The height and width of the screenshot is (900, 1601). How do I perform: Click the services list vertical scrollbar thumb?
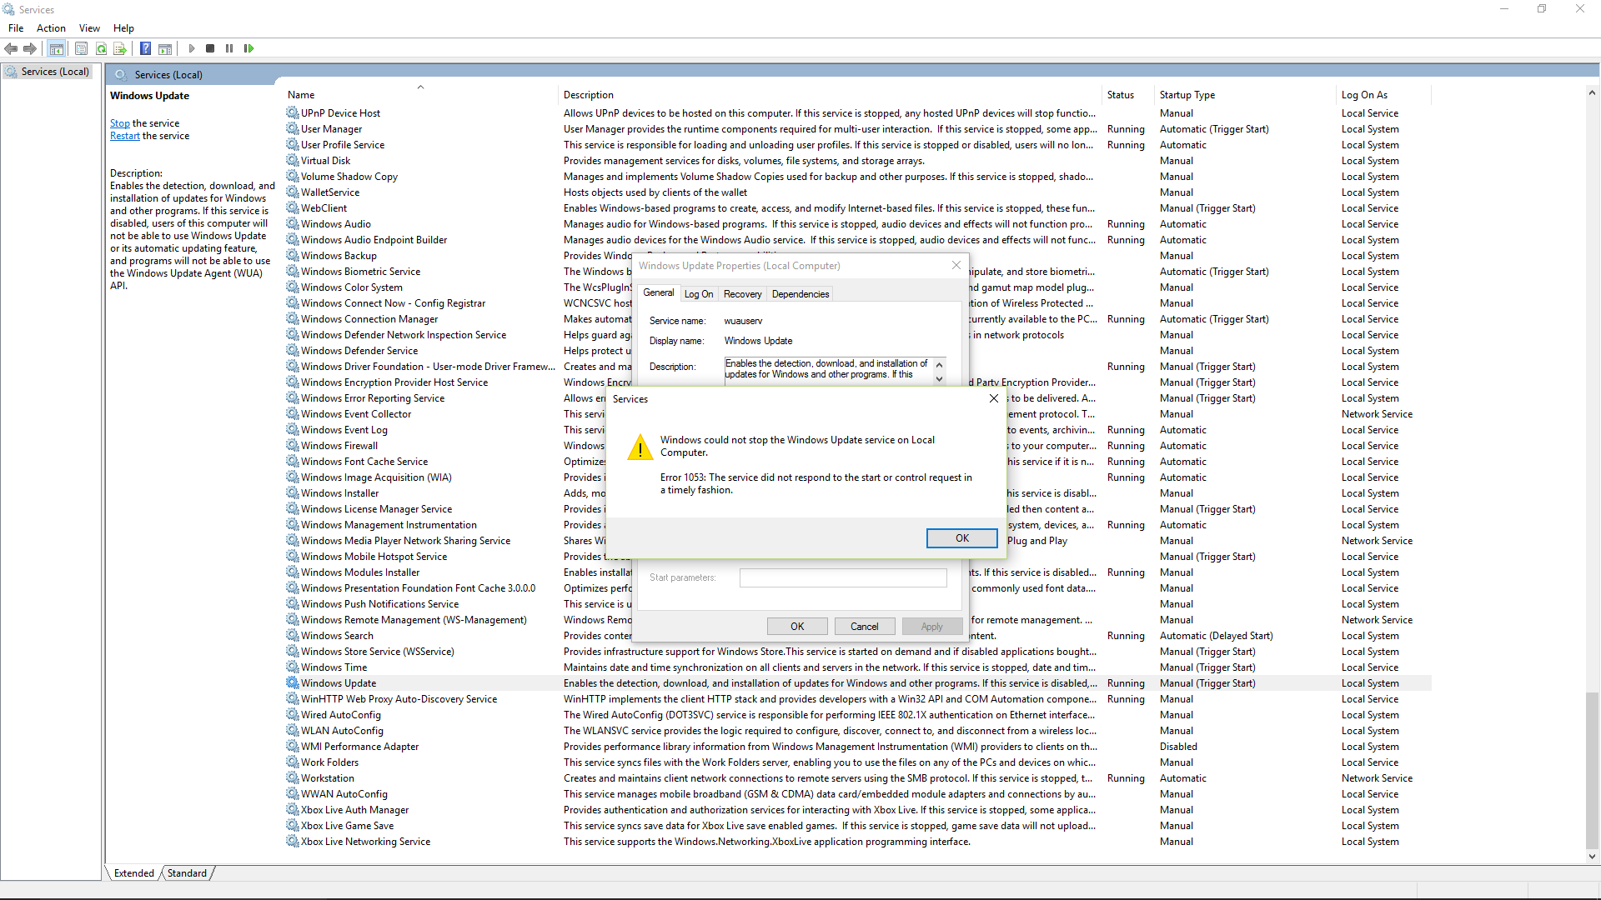pos(1592,770)
